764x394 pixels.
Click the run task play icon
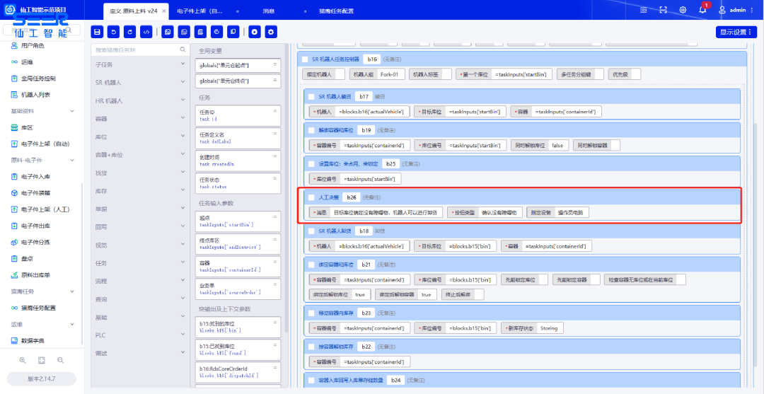254,32
